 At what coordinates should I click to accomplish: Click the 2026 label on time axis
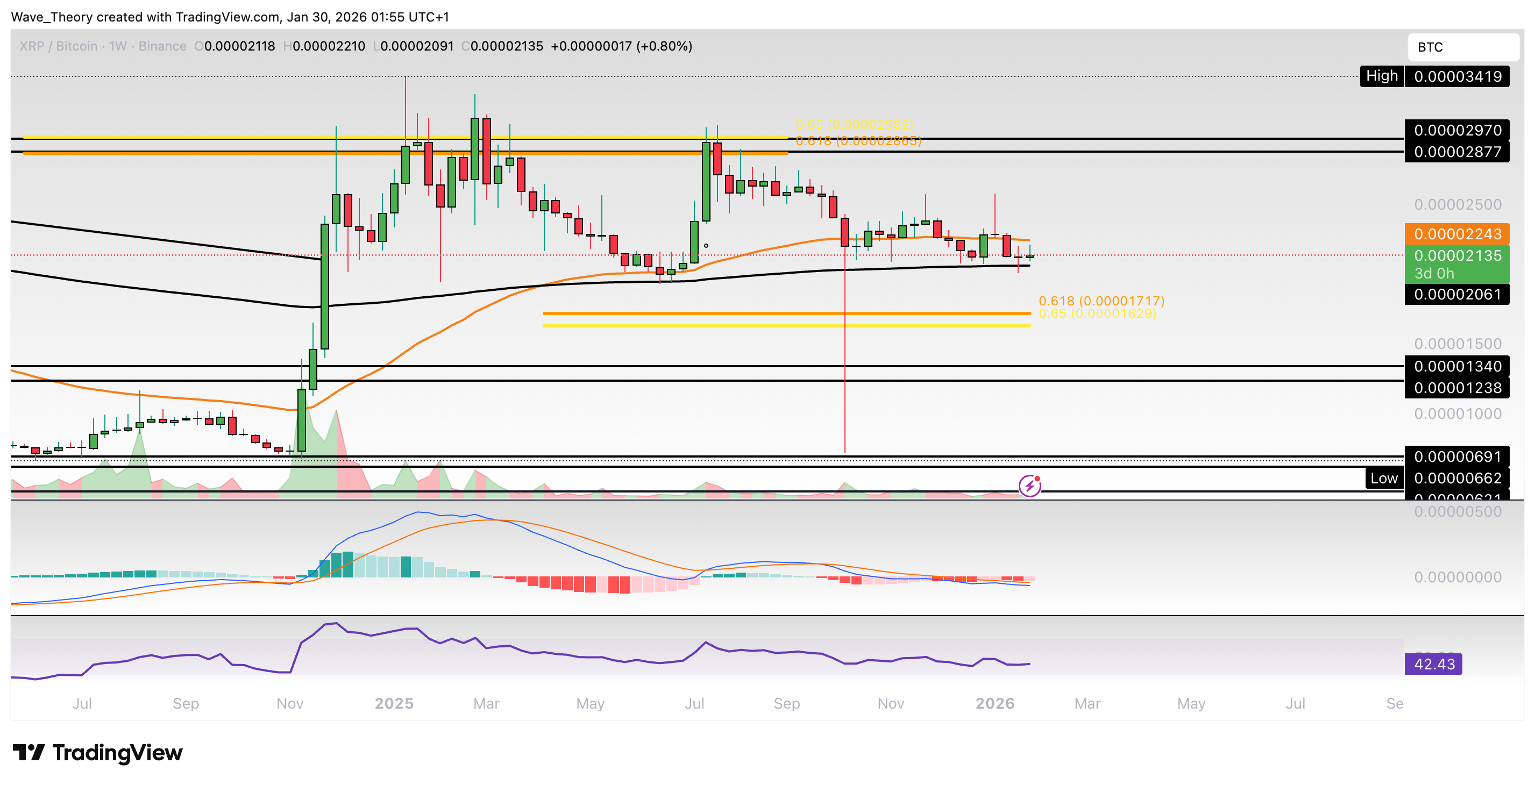[994, 703]
